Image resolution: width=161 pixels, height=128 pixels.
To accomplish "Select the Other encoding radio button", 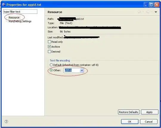I will click(51, 70).
